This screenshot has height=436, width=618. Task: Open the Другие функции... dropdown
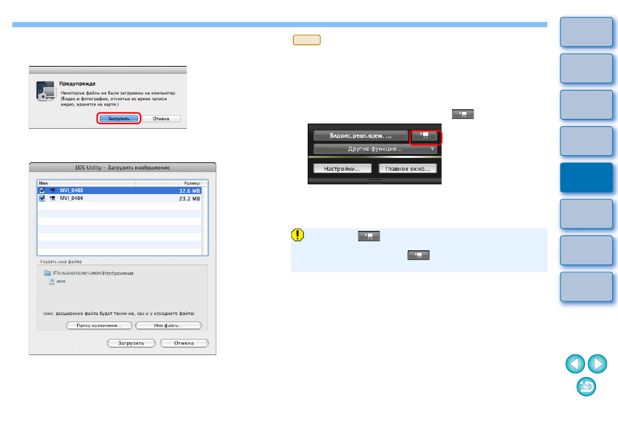pos(375,149)
